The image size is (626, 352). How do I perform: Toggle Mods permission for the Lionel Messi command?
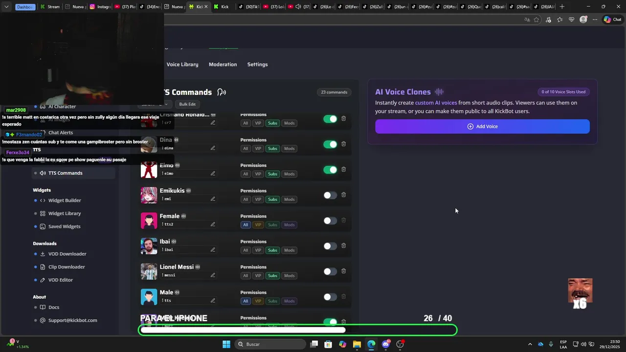coord(290,276)
